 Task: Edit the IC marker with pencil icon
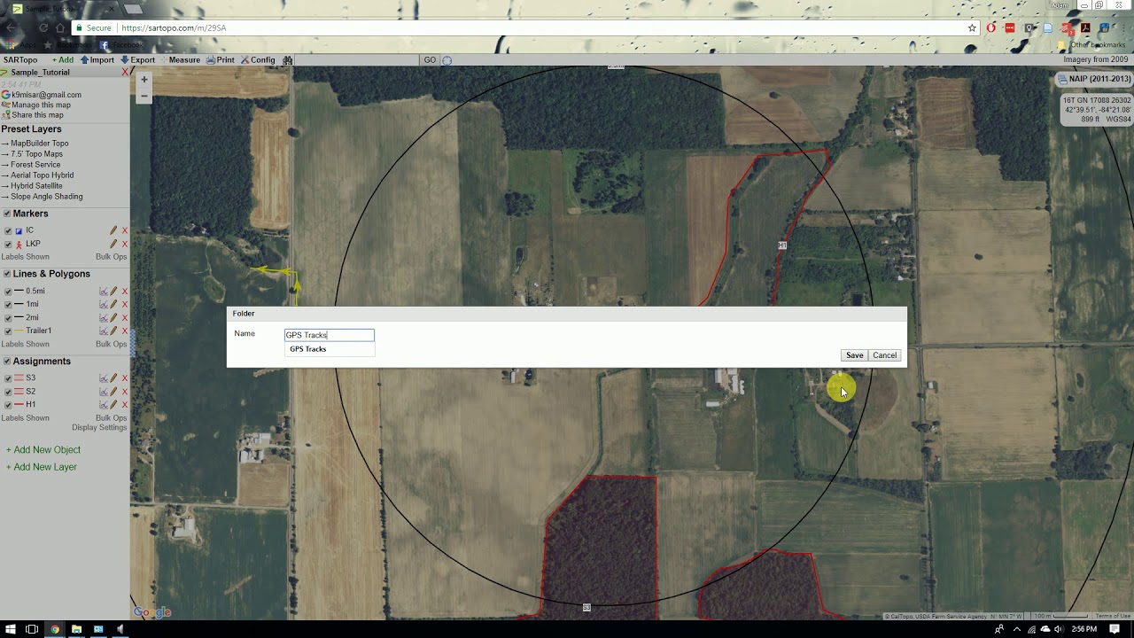click(x=113, y=230)
